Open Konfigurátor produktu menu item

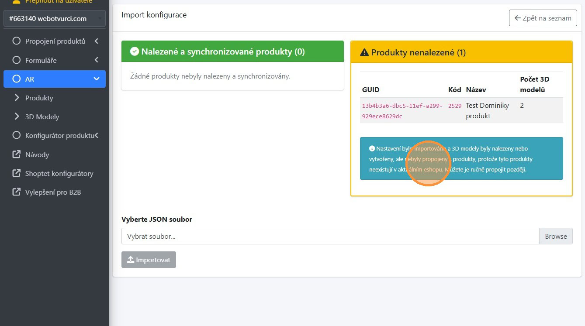[x=55, y=136]
